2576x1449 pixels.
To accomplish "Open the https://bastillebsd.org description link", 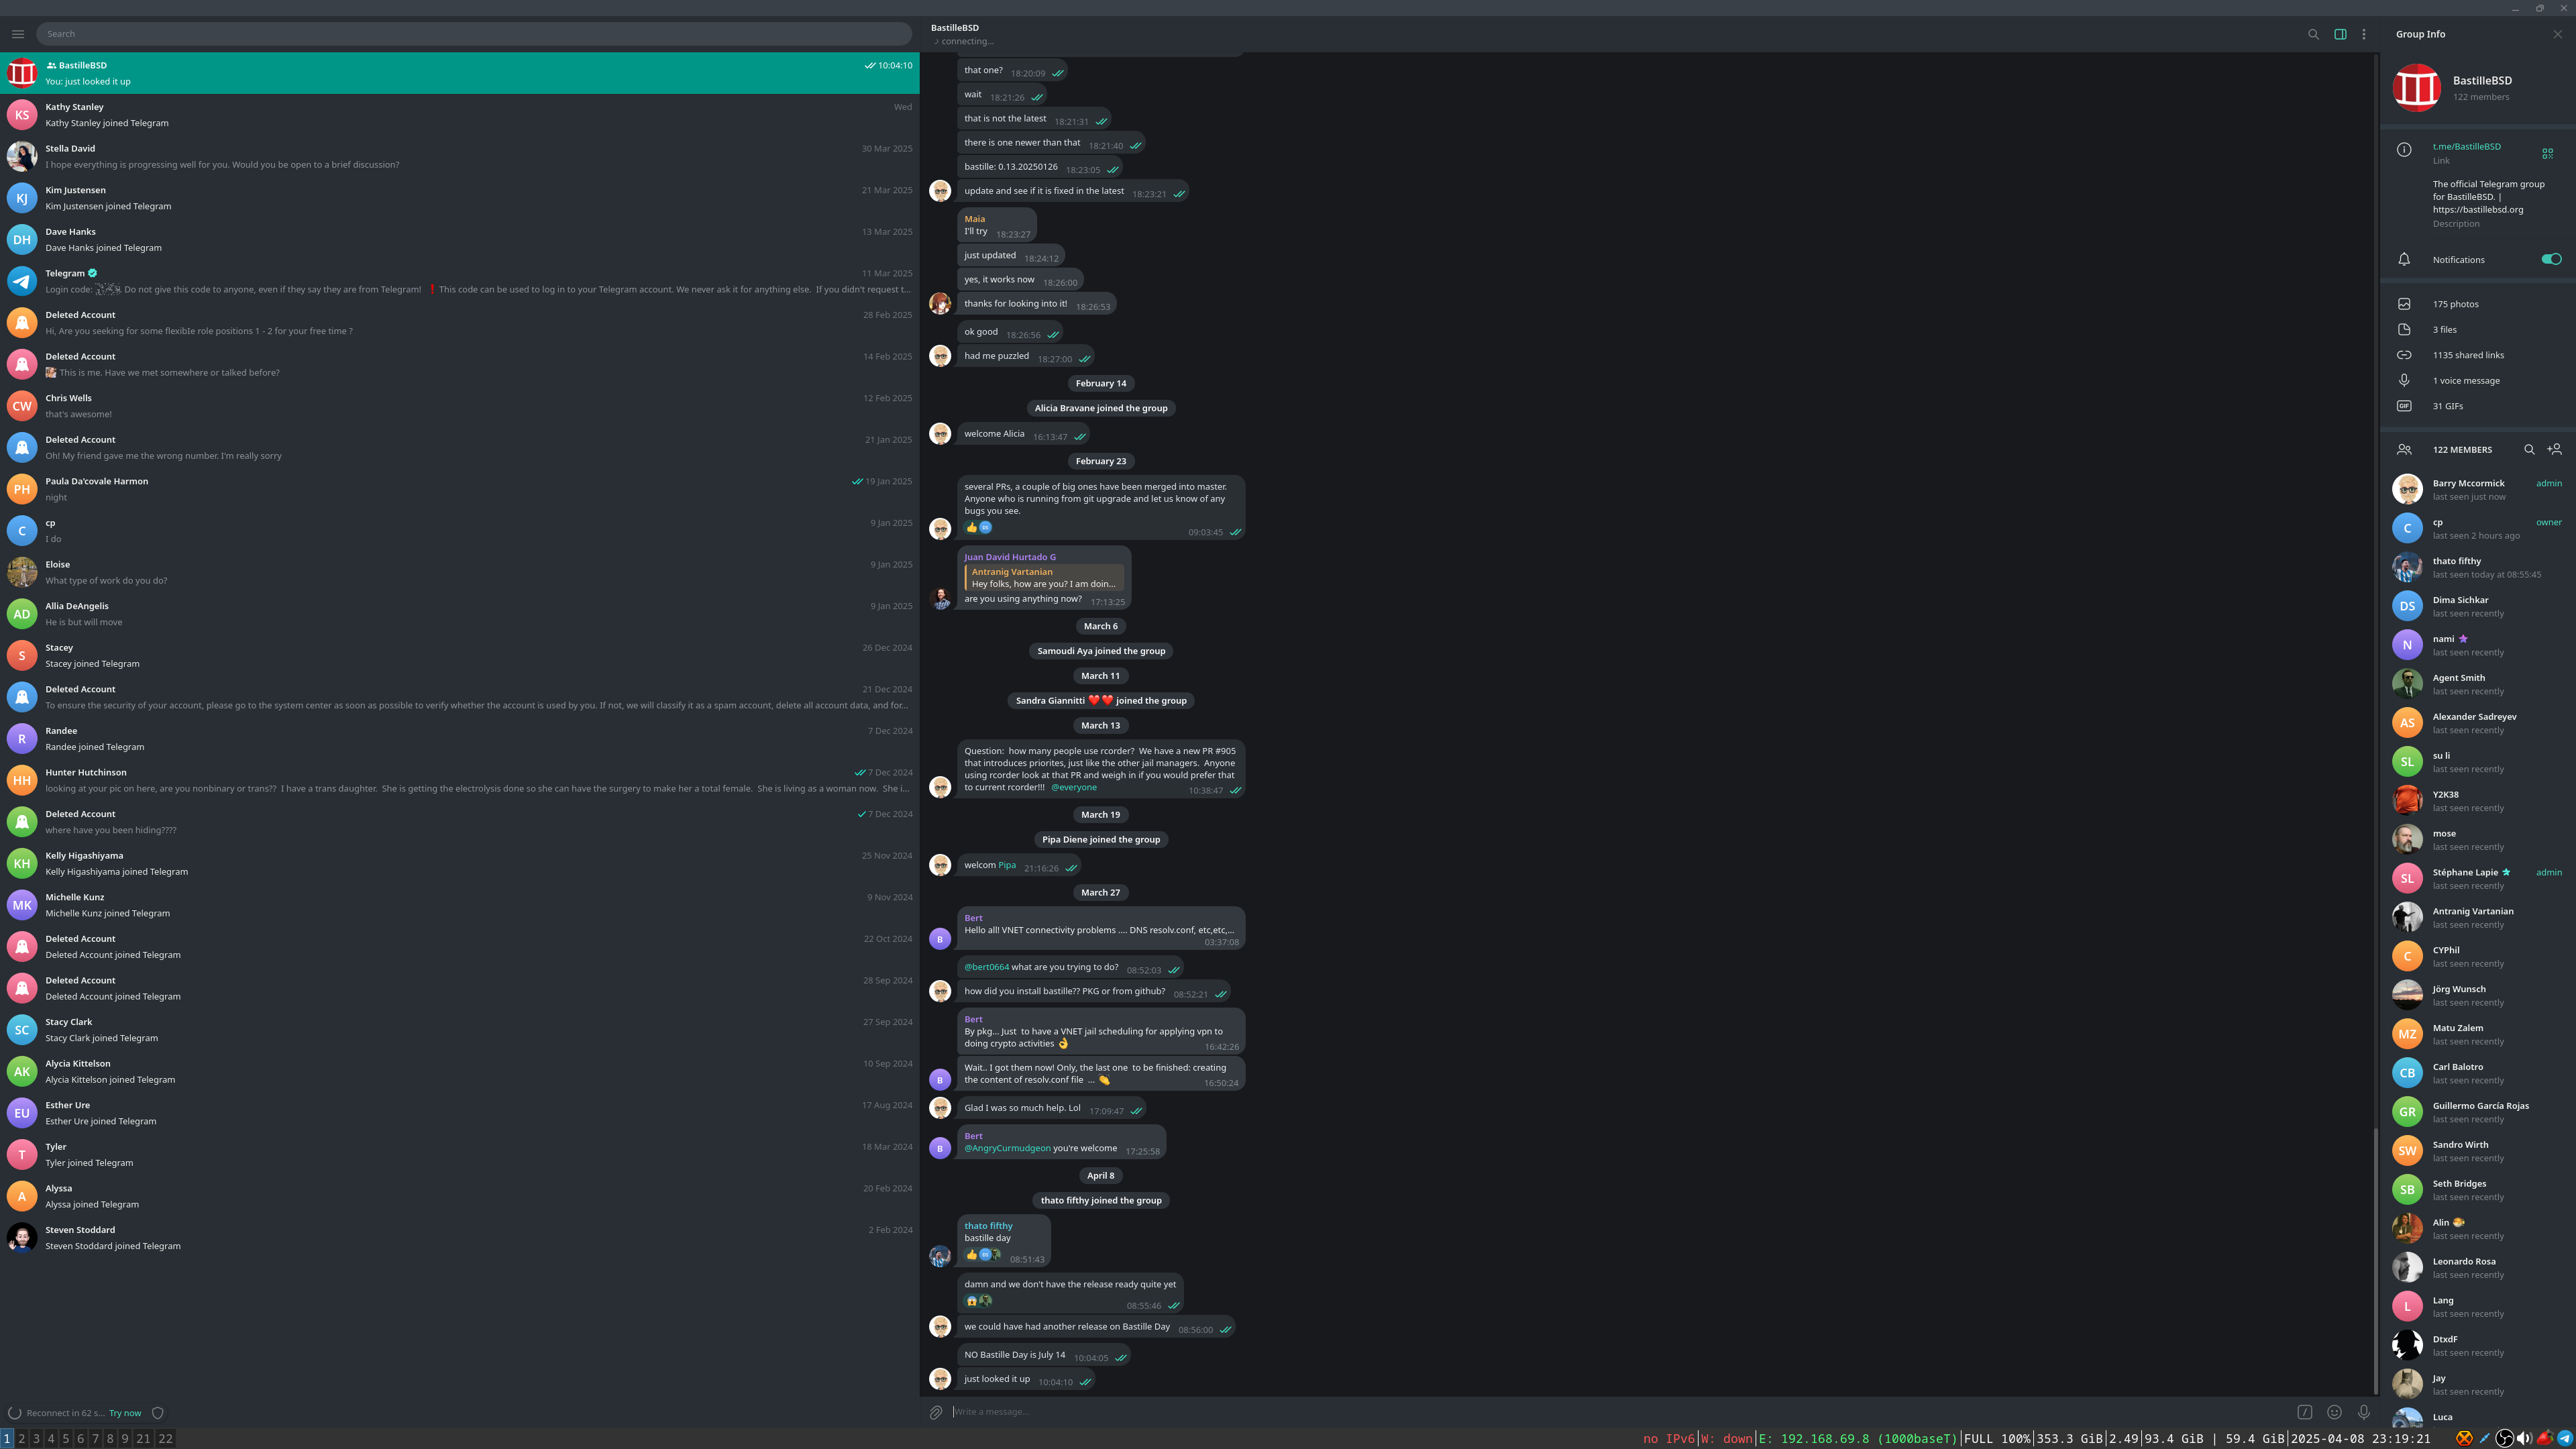I will coord(2478,210).
